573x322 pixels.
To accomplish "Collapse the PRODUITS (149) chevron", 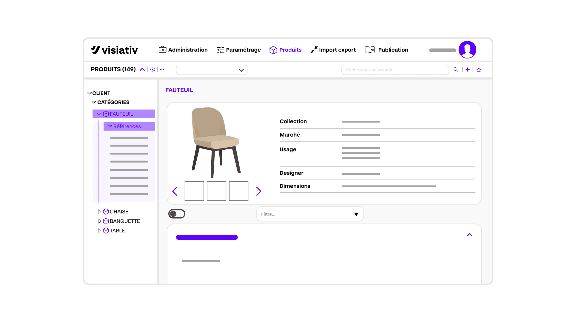I will tap(142, 69).
